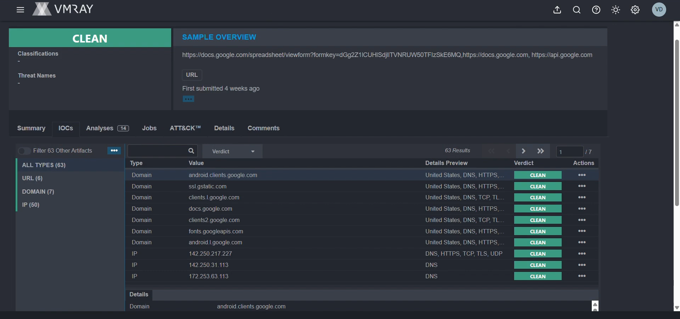The width and height of the screenshot is (680, 319).
Task: Click the main page vertical scrollbar
Action: pyautogui.click(x=677, y=123)
